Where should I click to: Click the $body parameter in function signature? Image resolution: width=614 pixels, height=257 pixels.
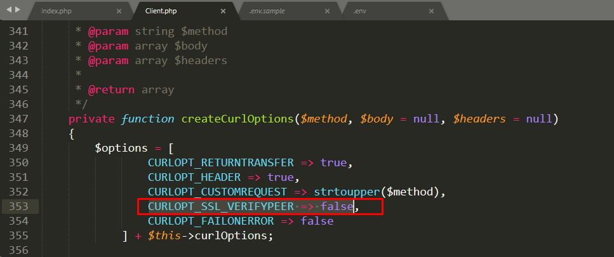pyautogui.click(x=377, y=119)
